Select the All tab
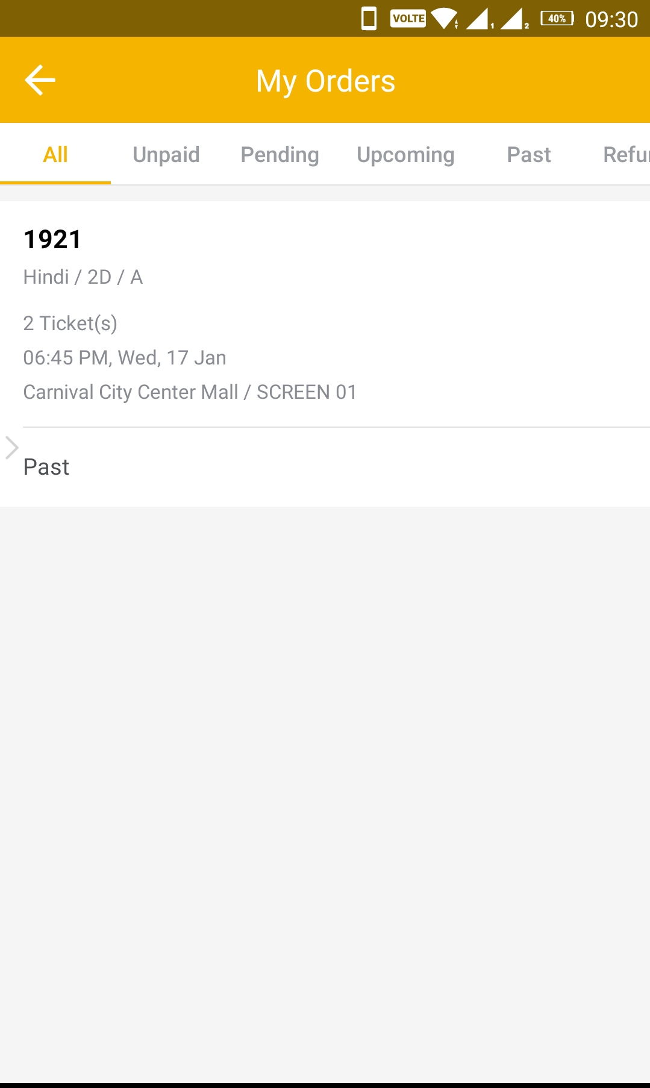This screenshot has height=1088, width=650. 55,154
